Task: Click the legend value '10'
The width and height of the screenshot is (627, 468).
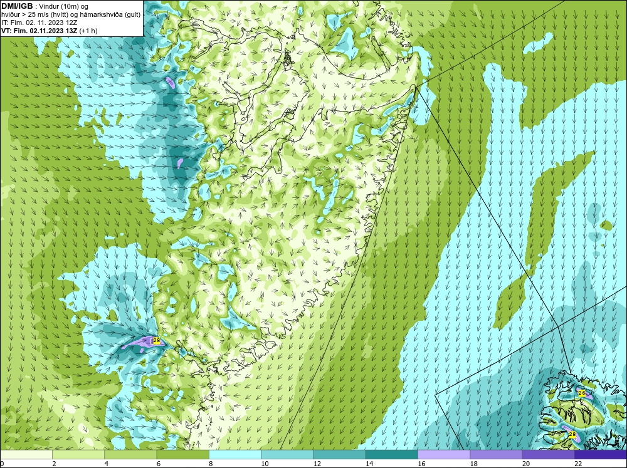Action: [x=265, y=464]
